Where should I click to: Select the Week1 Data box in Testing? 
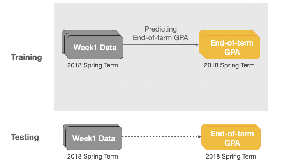click(x=94, y=139)
